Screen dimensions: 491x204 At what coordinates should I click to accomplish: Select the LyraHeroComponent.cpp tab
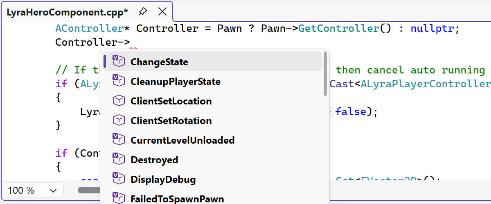click(x=67, y=12)
